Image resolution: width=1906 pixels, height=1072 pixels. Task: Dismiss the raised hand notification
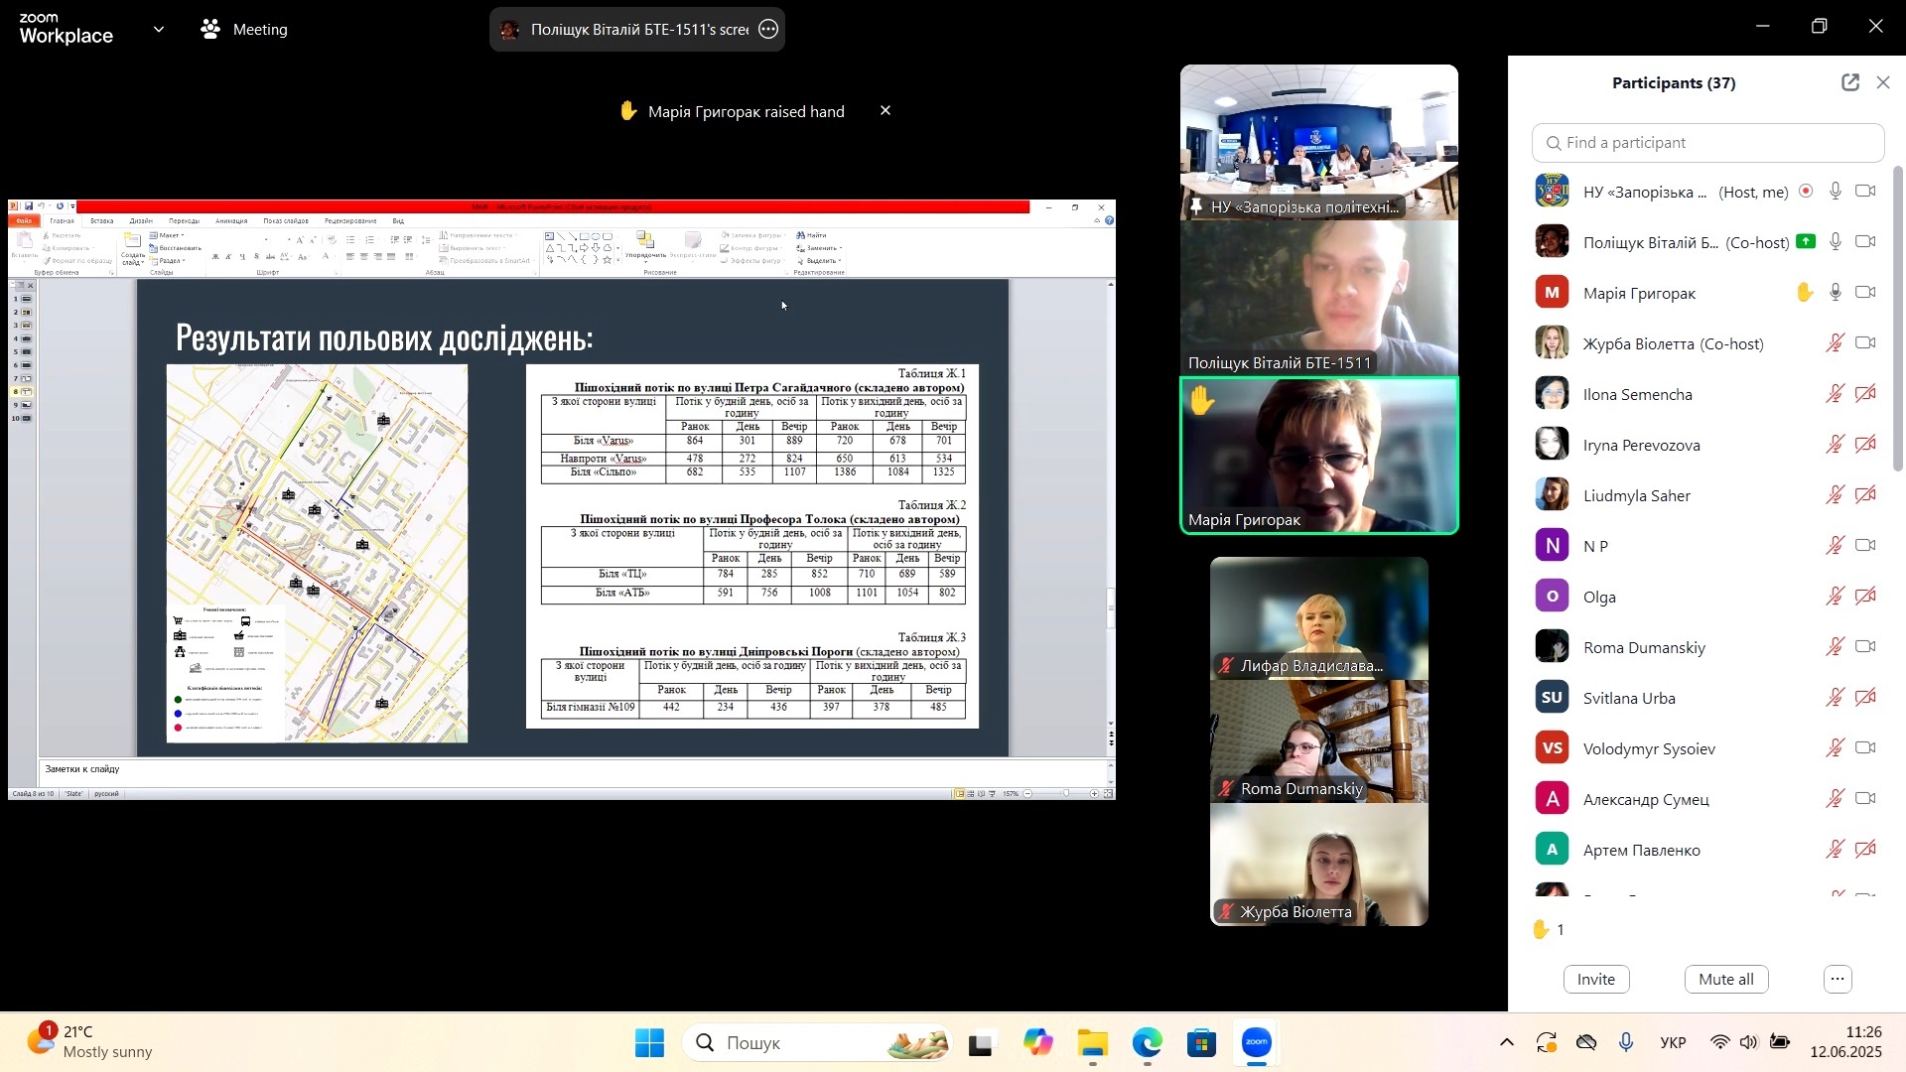[885, 111]
